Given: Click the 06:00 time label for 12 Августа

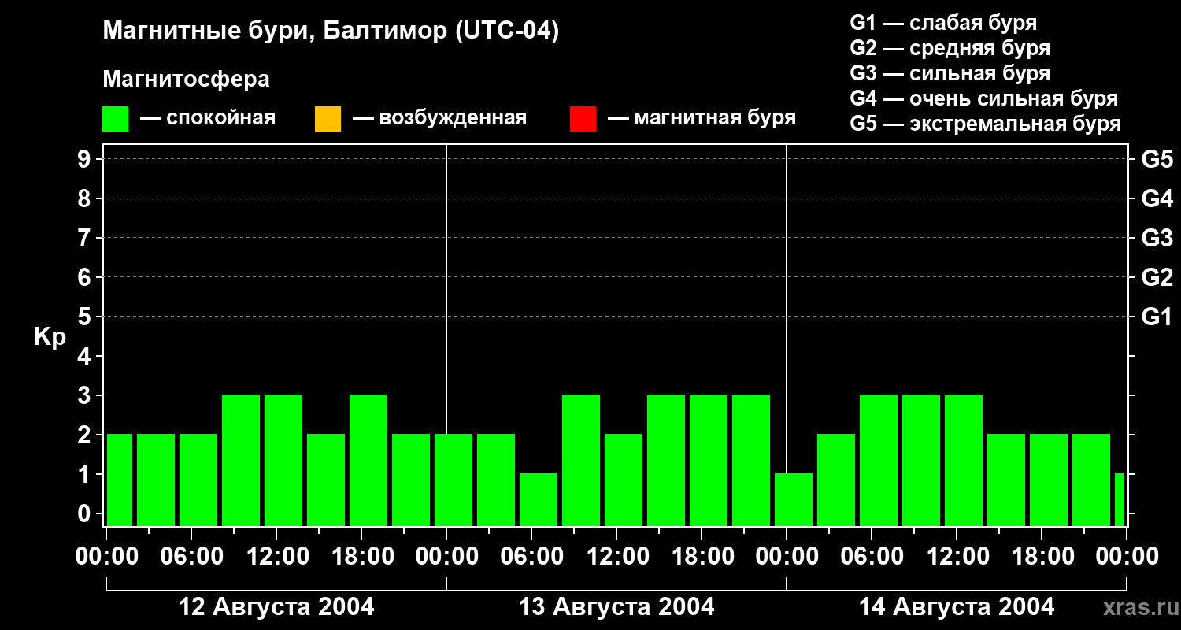Looking at the screenshot, I should tap(191, 556).
